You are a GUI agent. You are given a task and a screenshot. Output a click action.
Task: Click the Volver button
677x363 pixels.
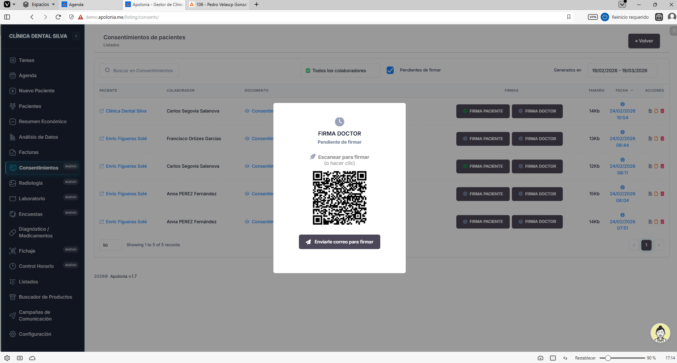tap(644, 41)
